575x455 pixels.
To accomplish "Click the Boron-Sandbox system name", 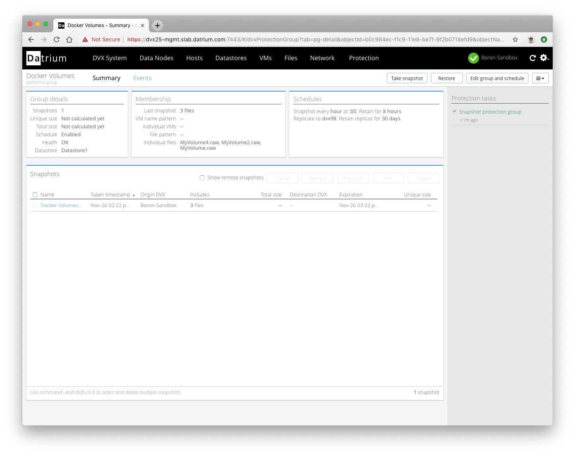I will [499, 58].
